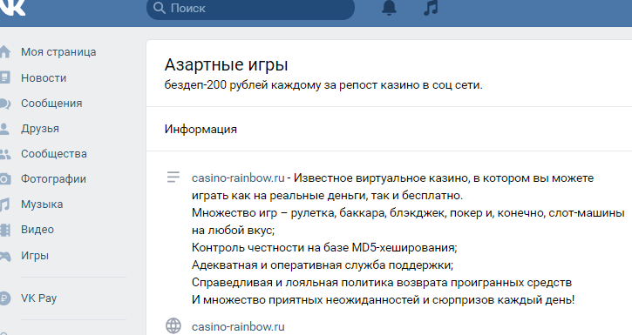Viewport: 632px width, 335px height.
Task: Open the casino-rainbow.ru website link beside the globe
Action: (x=238, y=326)
